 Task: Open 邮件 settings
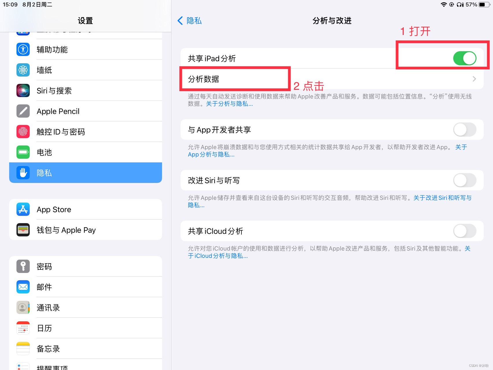click(85, 287)
